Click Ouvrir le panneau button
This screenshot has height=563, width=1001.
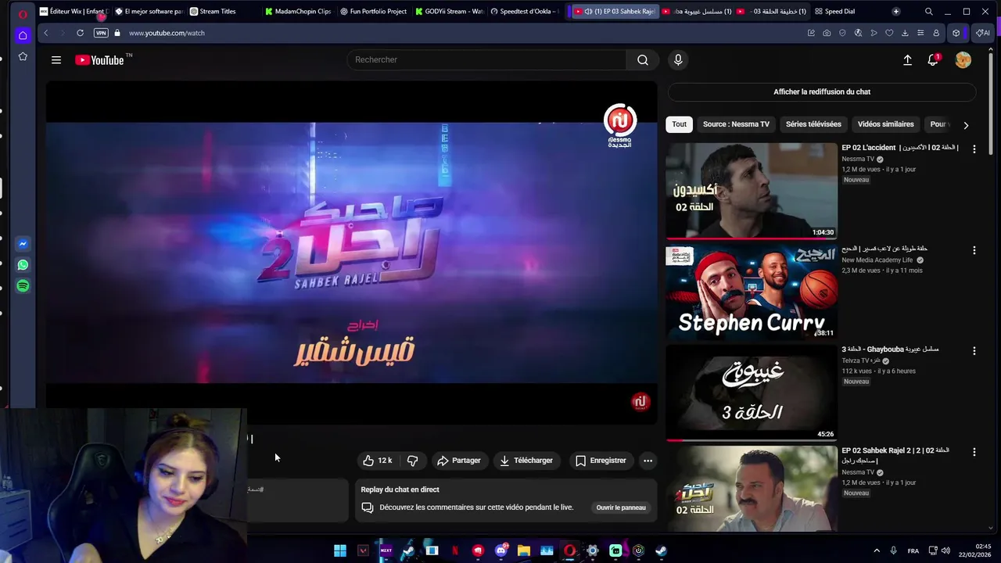click(621, 507)
